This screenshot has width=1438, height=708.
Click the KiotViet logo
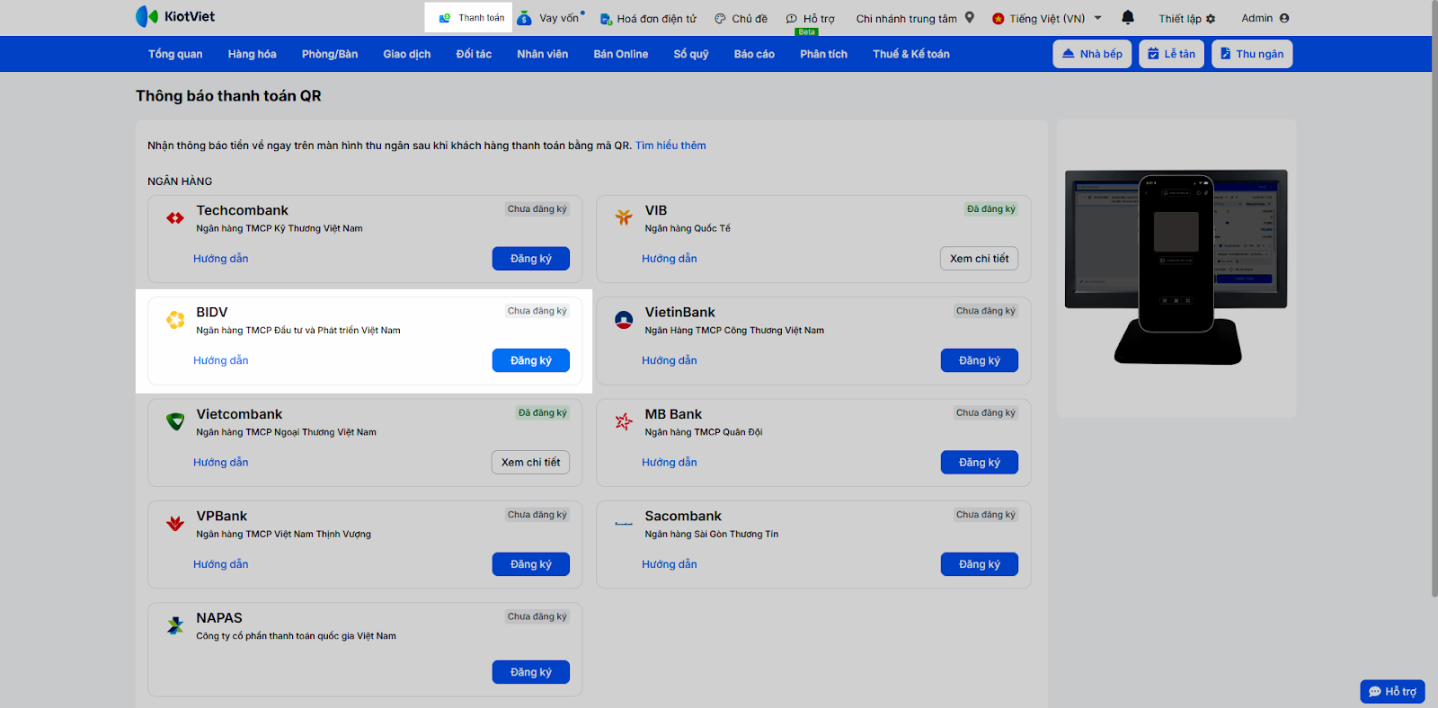[x=175, y=16]
